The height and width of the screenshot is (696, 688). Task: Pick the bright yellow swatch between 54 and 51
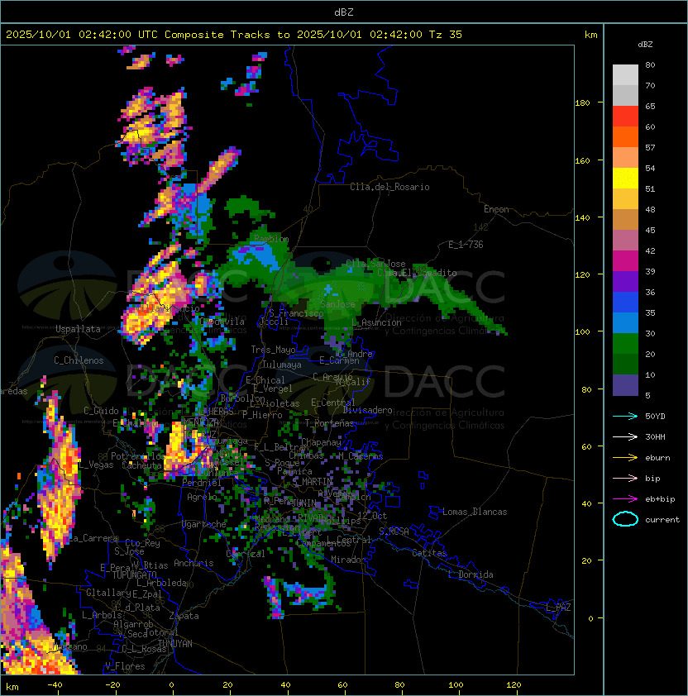(625, 179)
